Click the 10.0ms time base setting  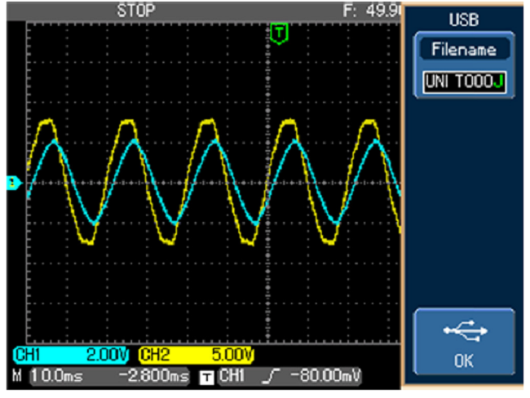click(x=52, y=377)
